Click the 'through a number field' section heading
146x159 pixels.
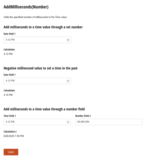[44, 109]
